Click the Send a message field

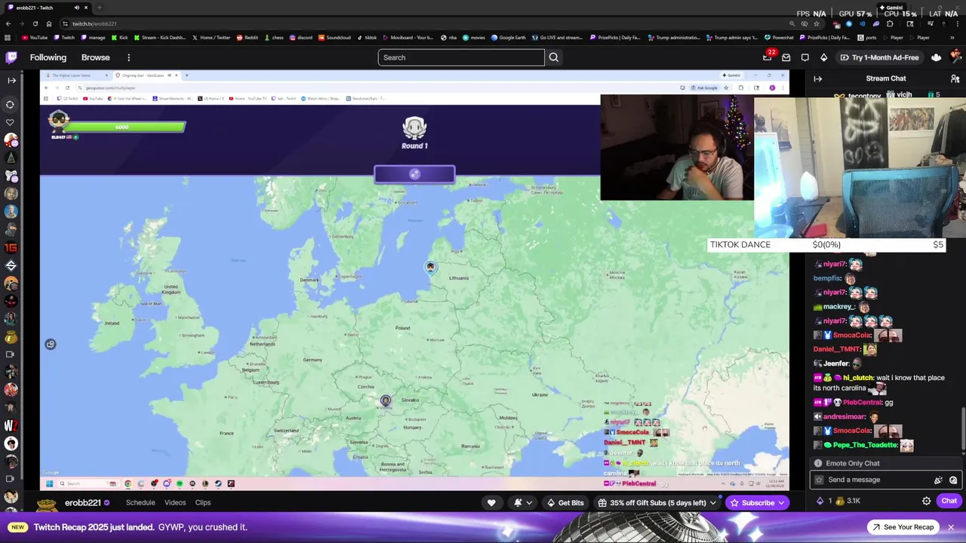coord(885,480)
